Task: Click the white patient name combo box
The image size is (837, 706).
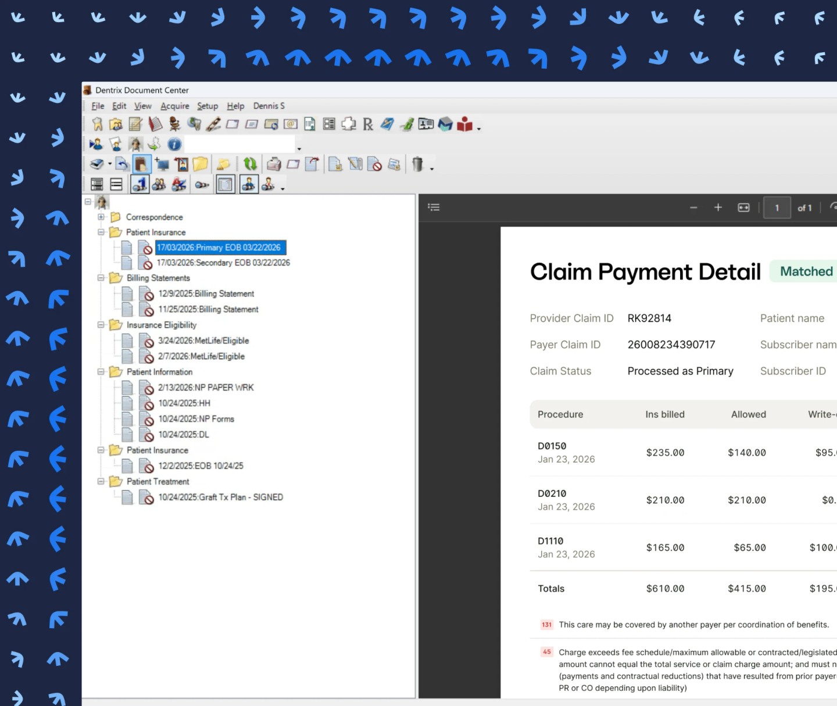Action: (239, 144)
